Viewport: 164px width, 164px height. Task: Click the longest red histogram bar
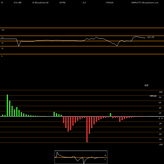(x=87, y=129)
